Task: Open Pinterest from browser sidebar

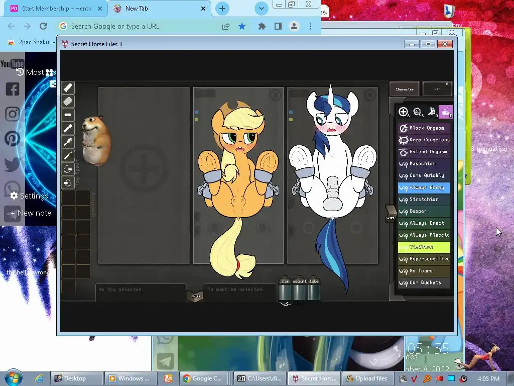Action: click(x=13, y=139)
